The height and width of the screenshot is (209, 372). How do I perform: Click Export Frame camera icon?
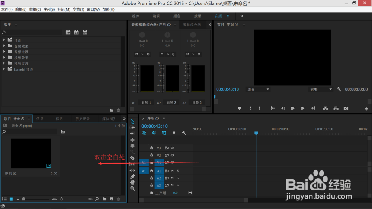pyautogui.click(x=346, y=108)
